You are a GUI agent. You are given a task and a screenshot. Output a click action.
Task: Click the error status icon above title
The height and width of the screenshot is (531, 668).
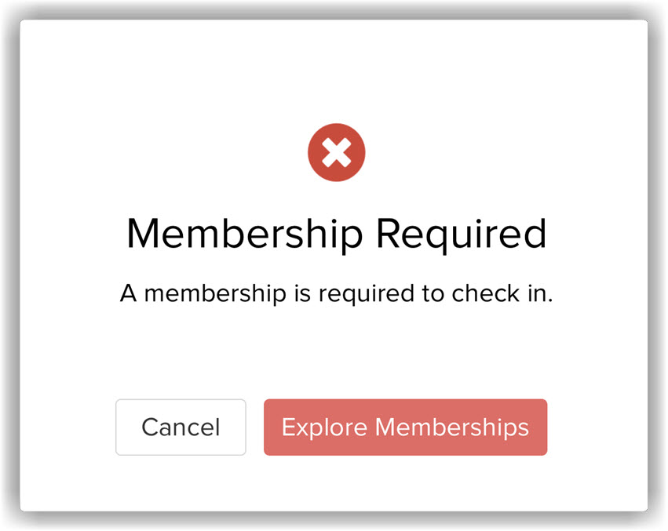point(337,152)
